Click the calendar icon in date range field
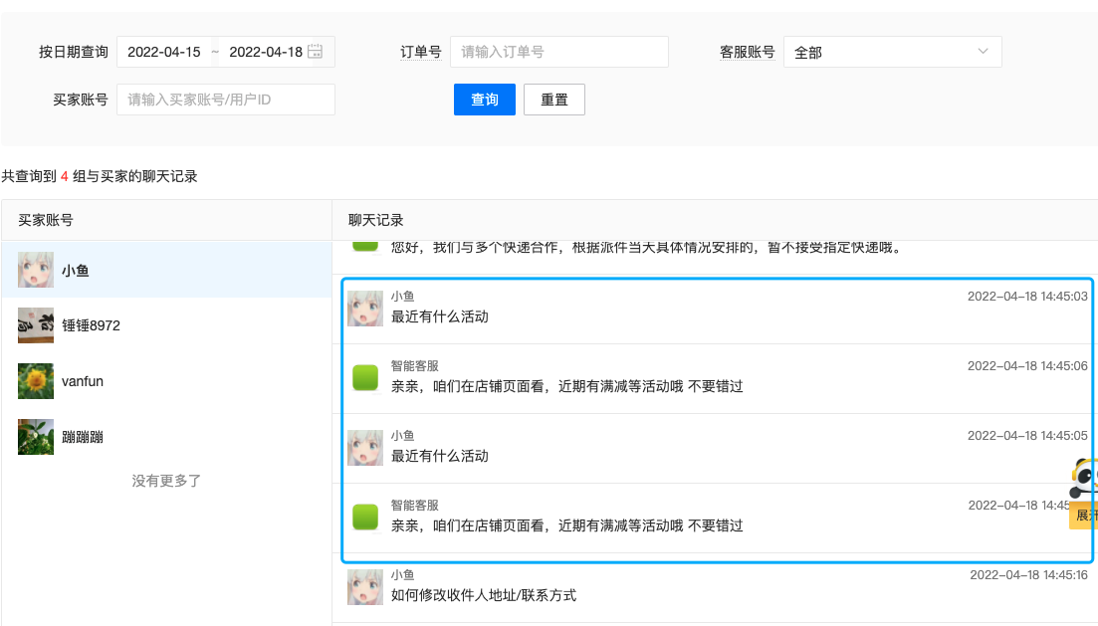This screenshot has width=1098, height=626. pyautogui.click(x=316, y=52)
